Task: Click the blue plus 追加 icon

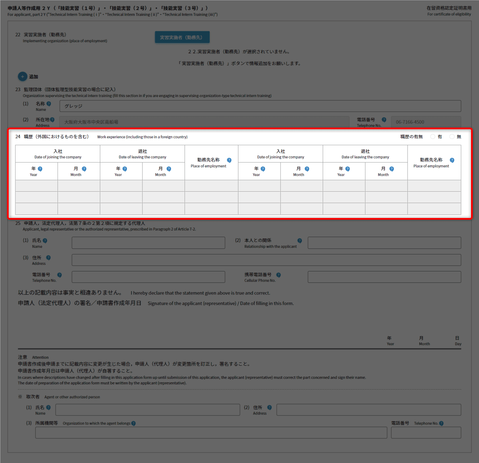Action: coord(22,77)
